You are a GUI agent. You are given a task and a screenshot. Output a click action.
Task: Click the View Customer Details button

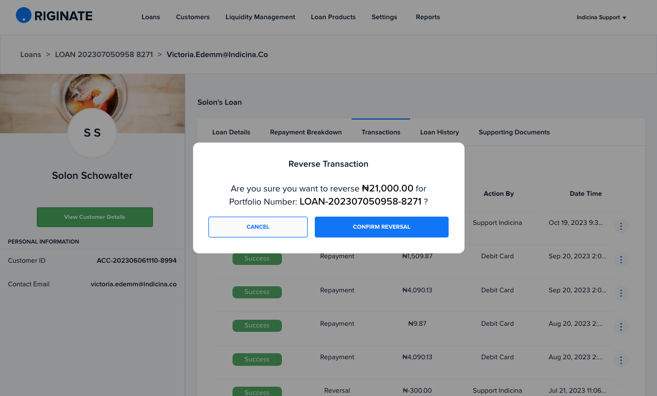click(95, 217)
